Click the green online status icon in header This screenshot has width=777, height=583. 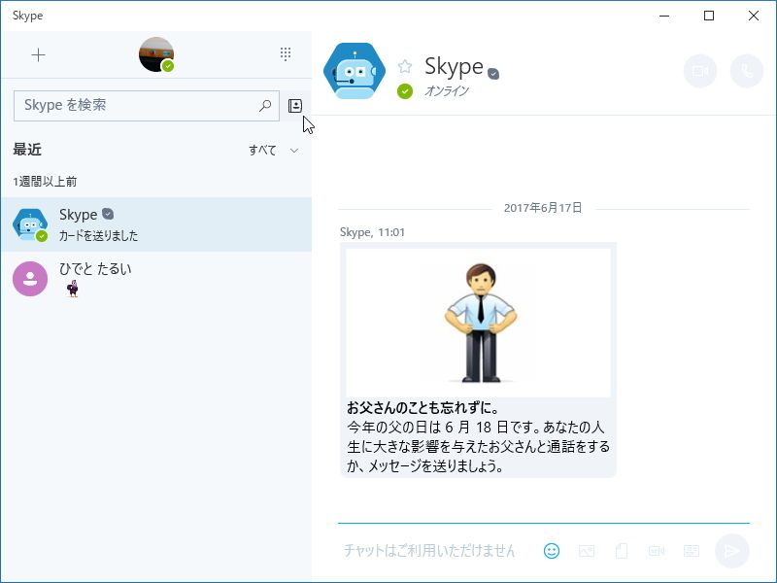[405, 91]
